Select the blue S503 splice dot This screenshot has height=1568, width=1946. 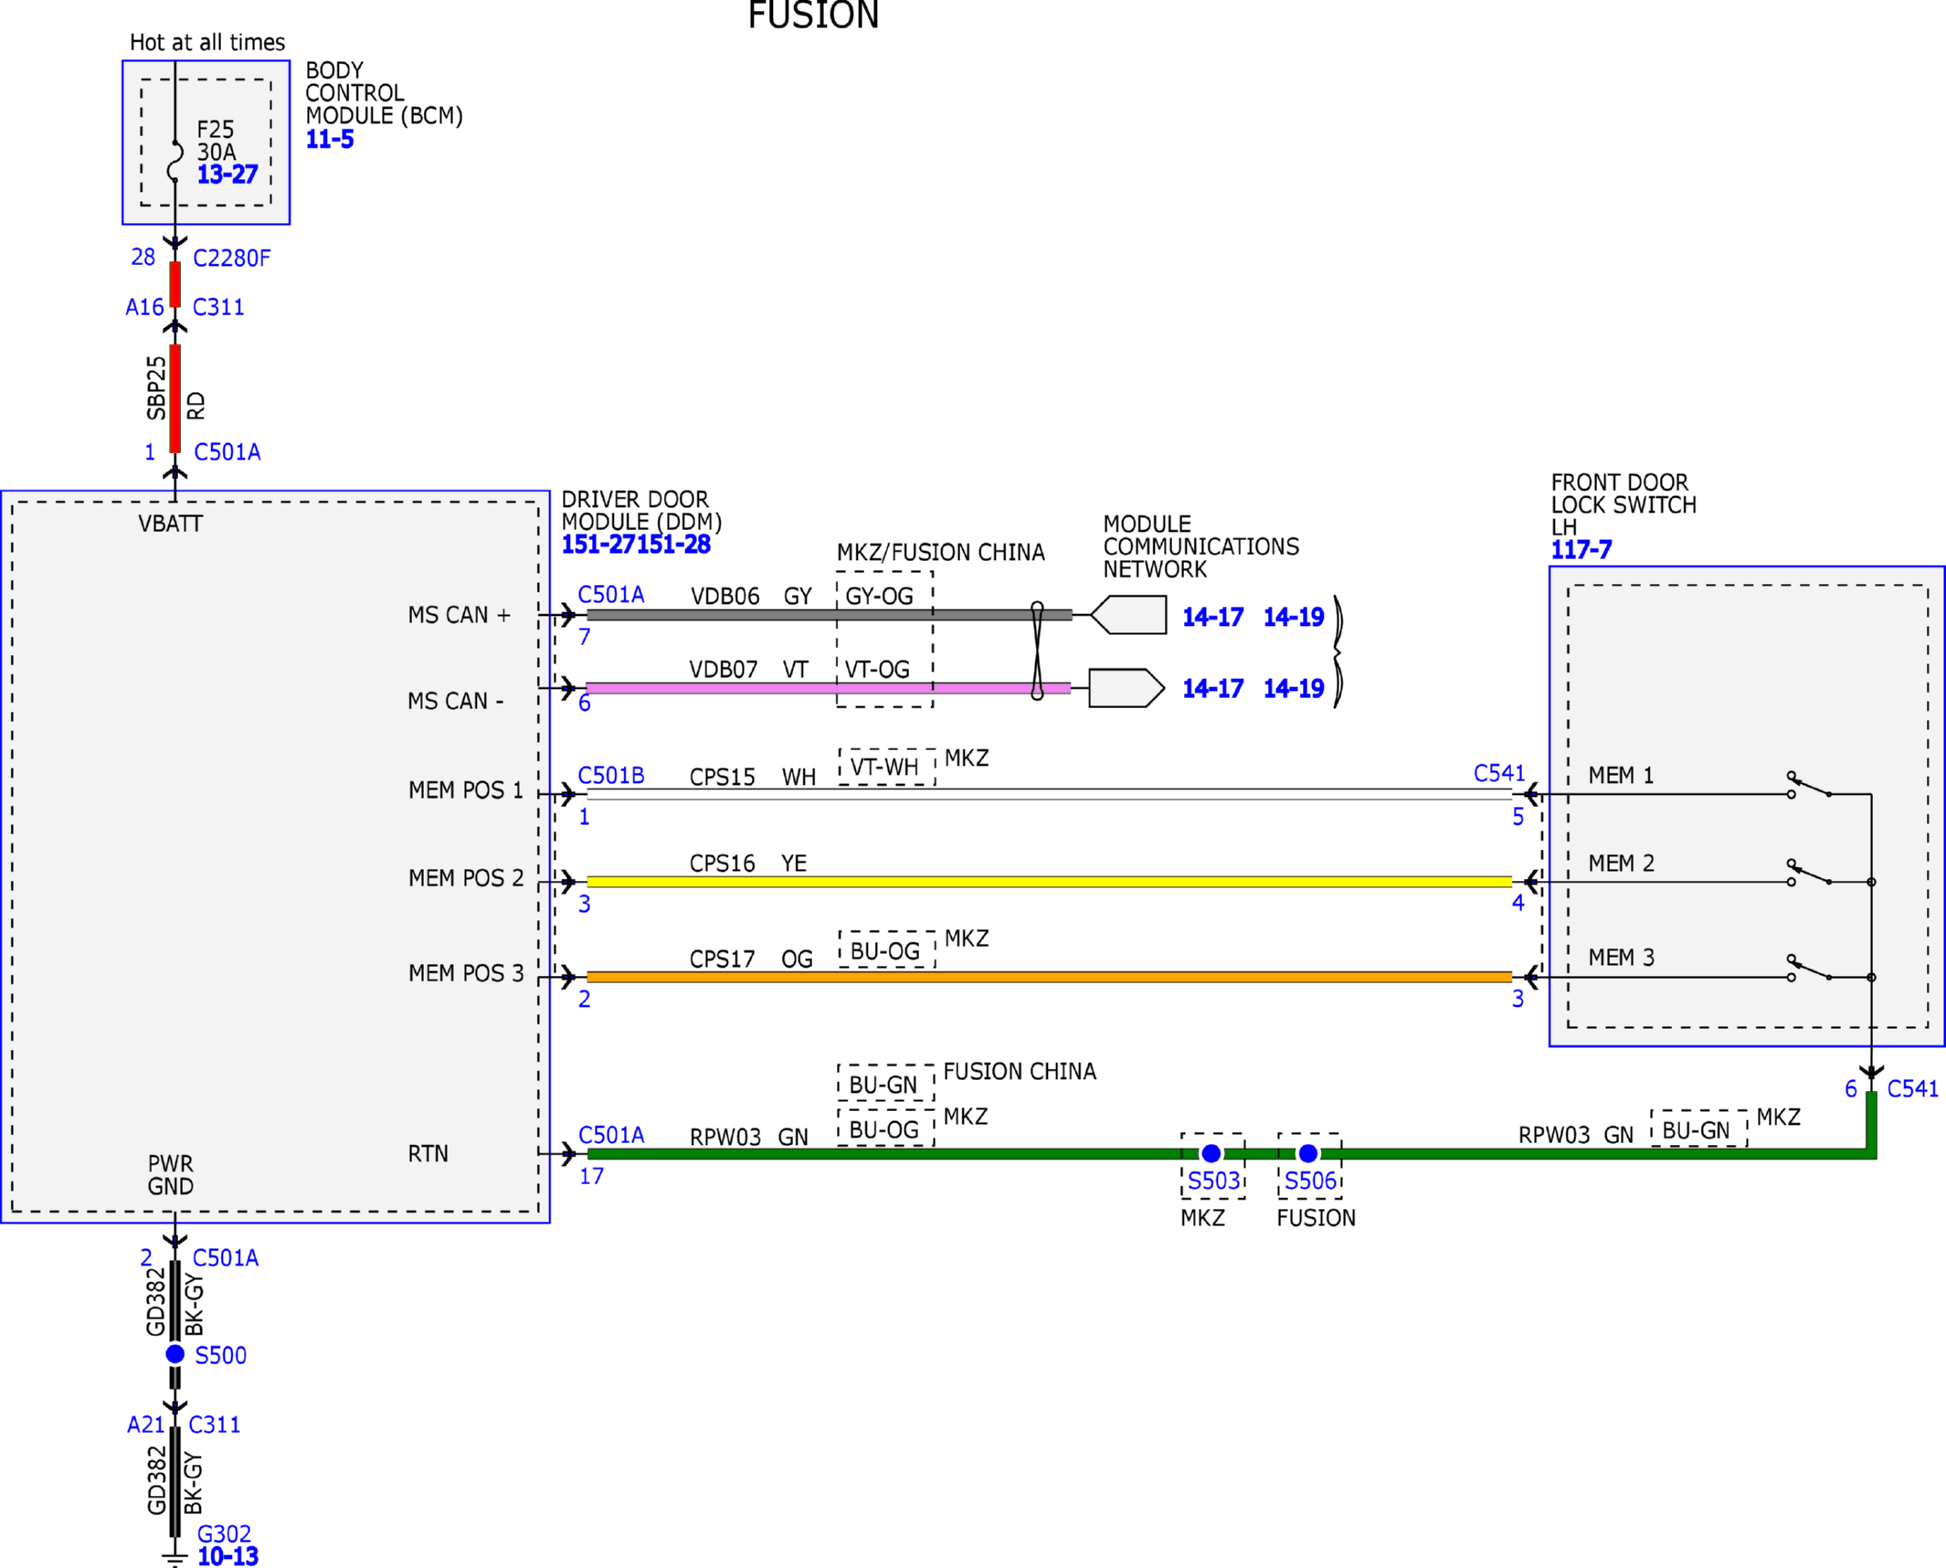click(1211, 1153)
